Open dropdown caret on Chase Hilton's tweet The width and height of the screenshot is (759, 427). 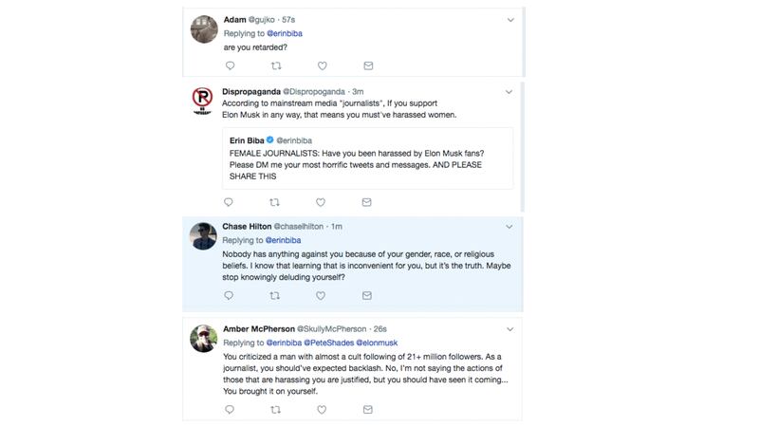[x=509, y=228]
